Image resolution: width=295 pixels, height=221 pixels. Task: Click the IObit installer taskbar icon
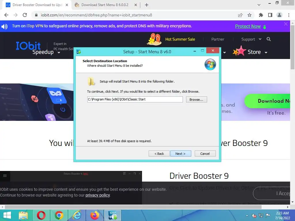pyautogui.click(x=113, y=215)
